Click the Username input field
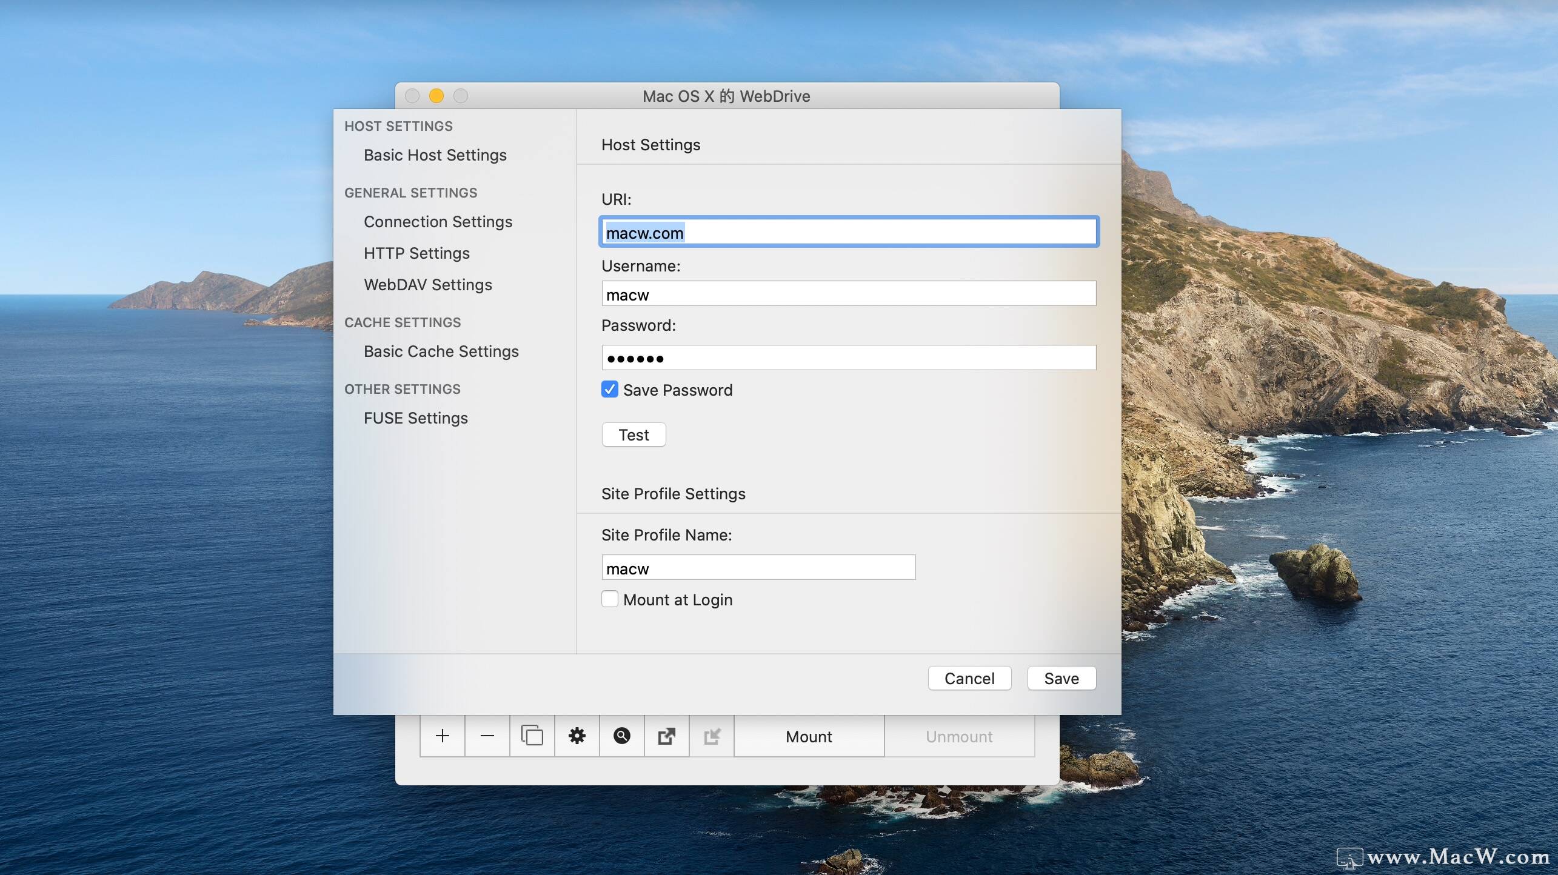The width and height of the screenshot is (1558, 875). coord(849,294)
